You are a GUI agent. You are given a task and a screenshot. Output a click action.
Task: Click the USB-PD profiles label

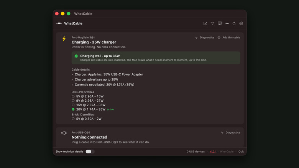[x=83, y=92]
